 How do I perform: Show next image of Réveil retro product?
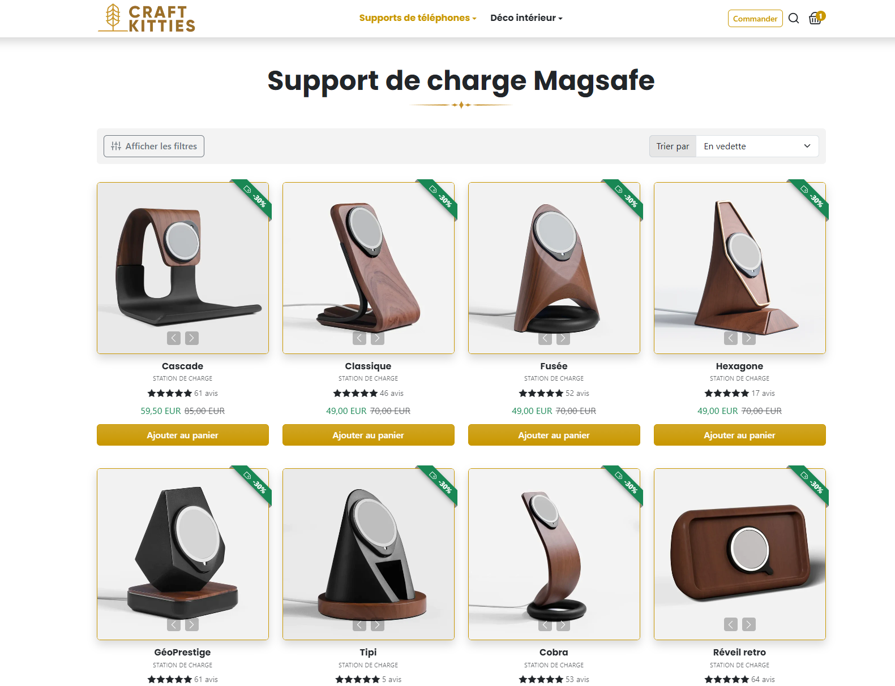click(749, 624)
